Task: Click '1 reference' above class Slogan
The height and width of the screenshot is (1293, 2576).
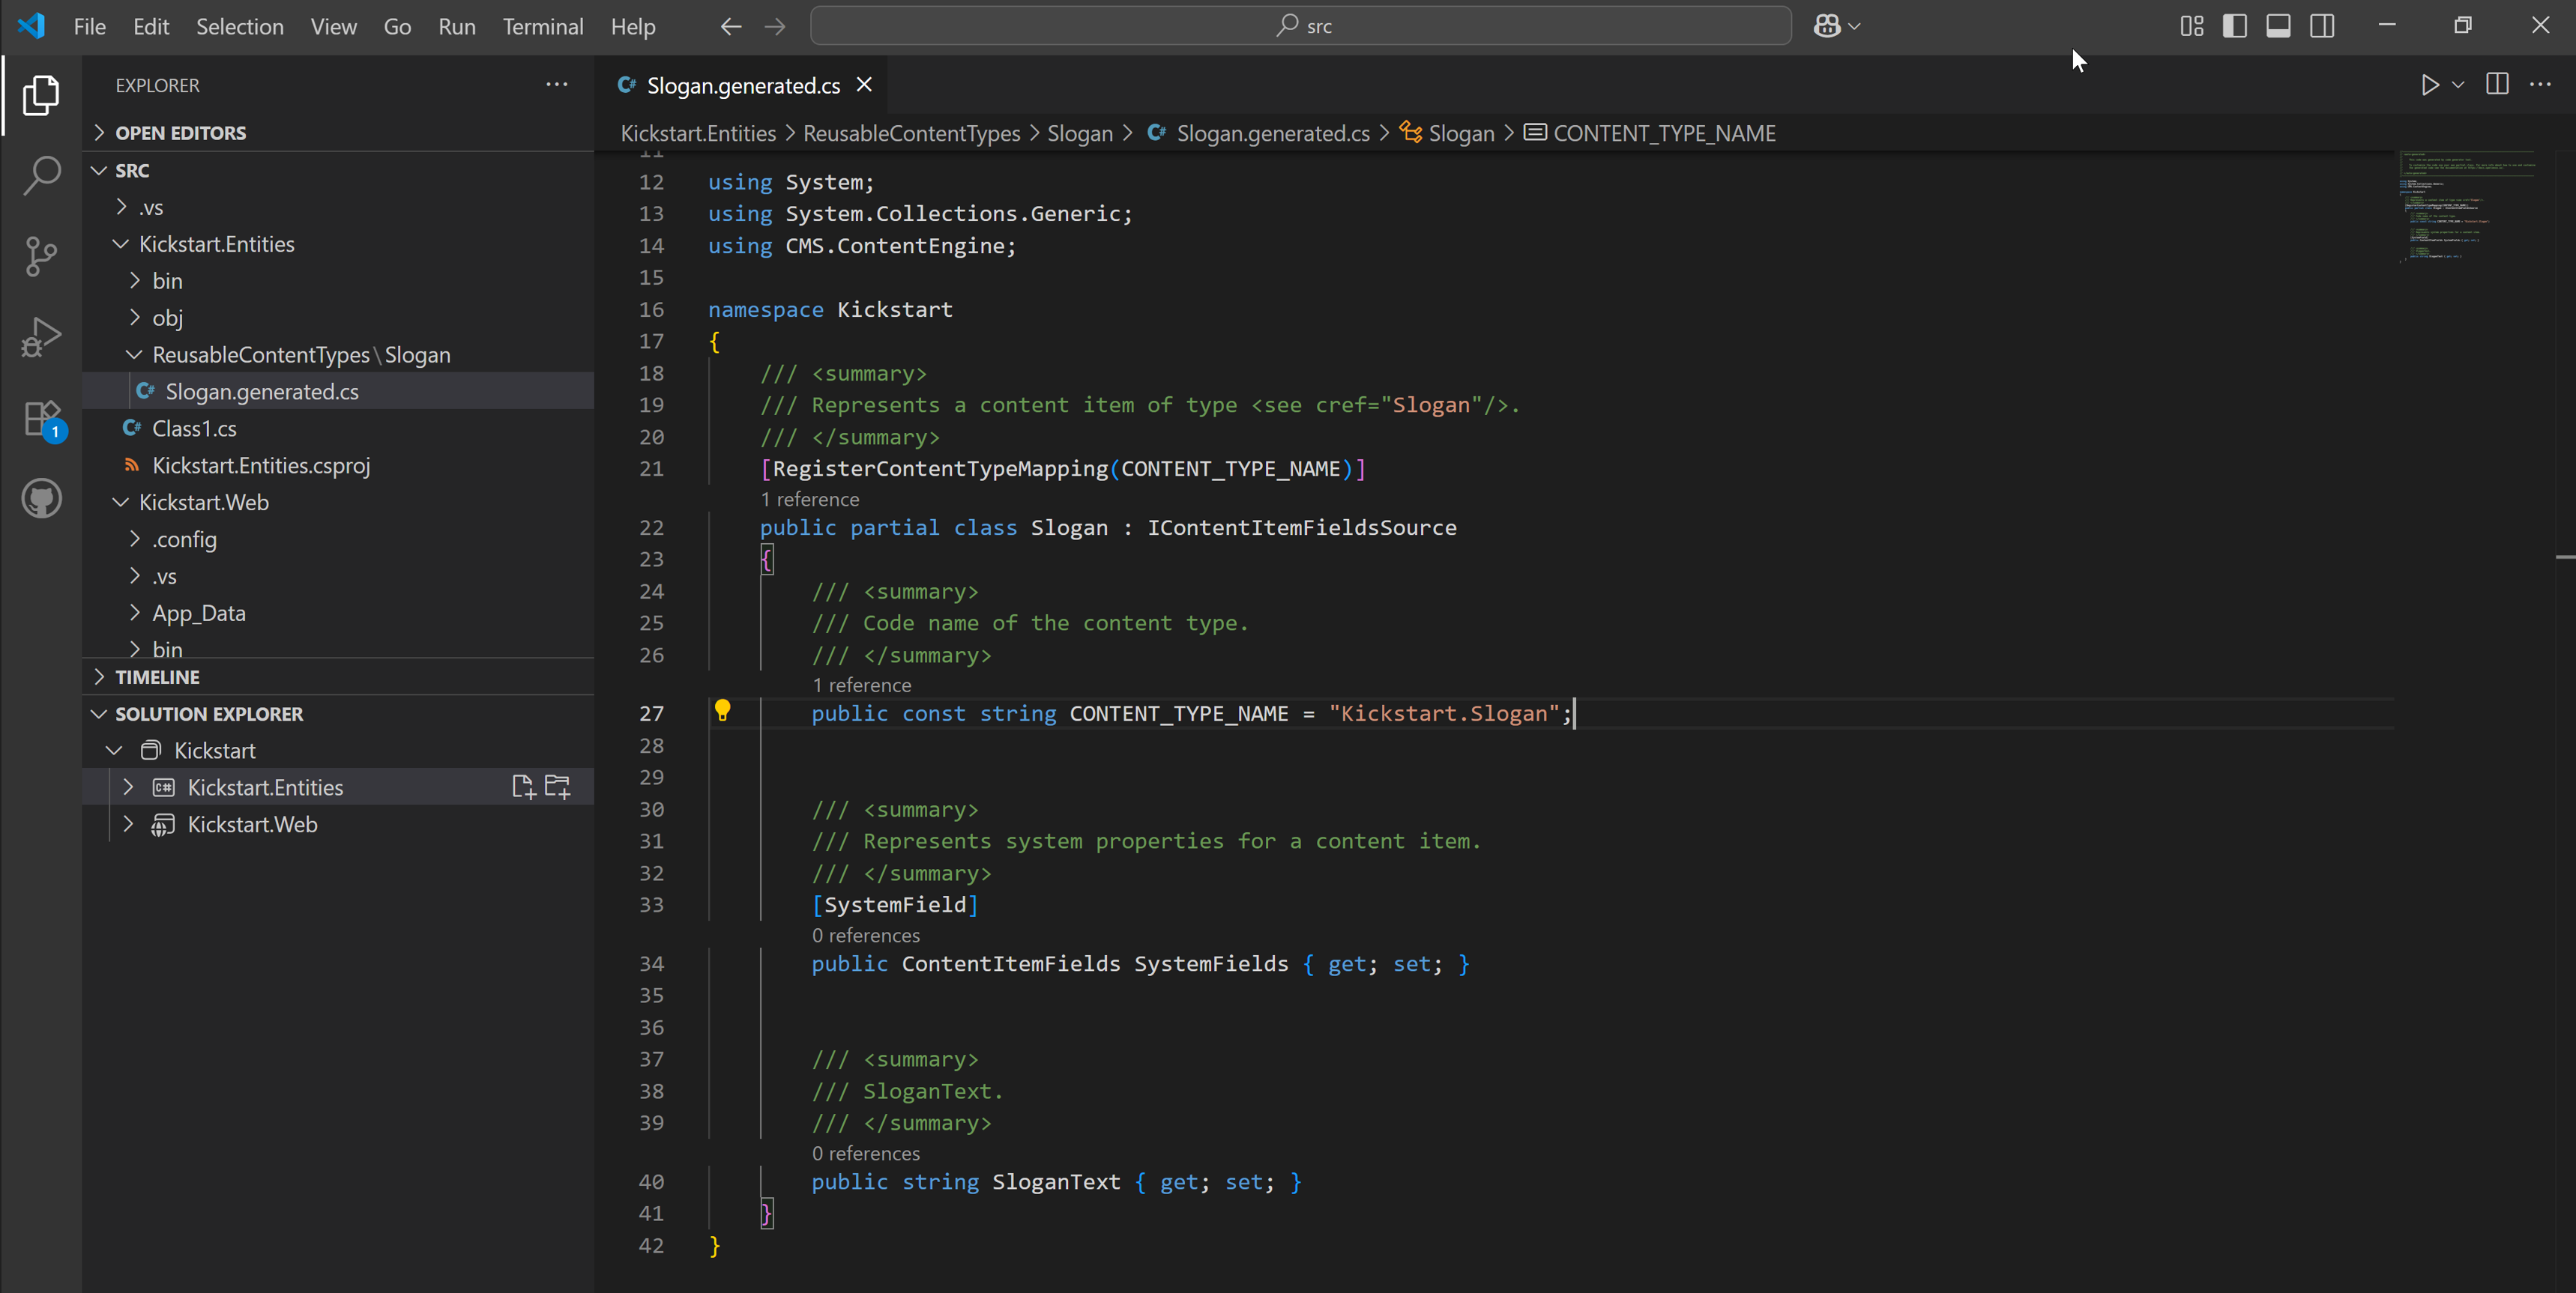Action: click(810, 499)
